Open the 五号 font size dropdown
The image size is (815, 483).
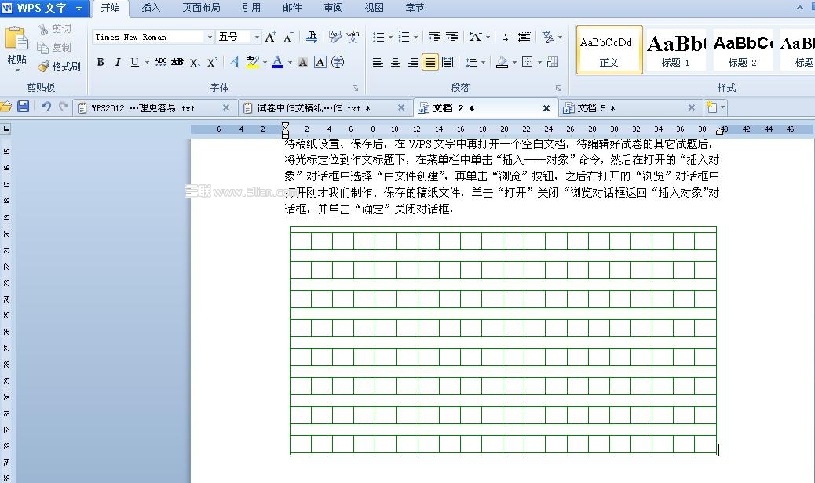point(256,37)
